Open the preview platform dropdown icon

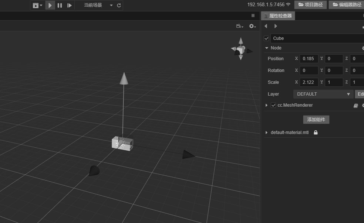coord(37,5)
